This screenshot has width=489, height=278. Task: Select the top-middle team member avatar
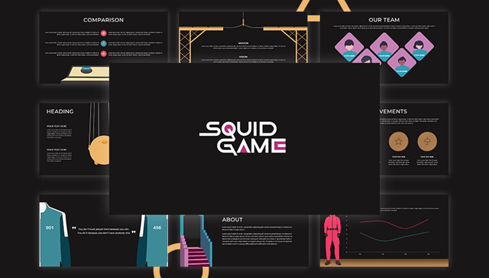tap(384, 47)
